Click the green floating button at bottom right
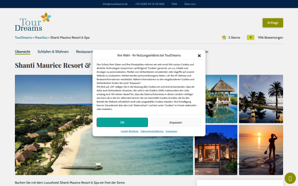The image size is (298, 186). point(290,179)
